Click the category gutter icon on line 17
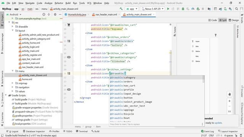Viewport: 244px width, 137px height. click(x=69, y=57)
